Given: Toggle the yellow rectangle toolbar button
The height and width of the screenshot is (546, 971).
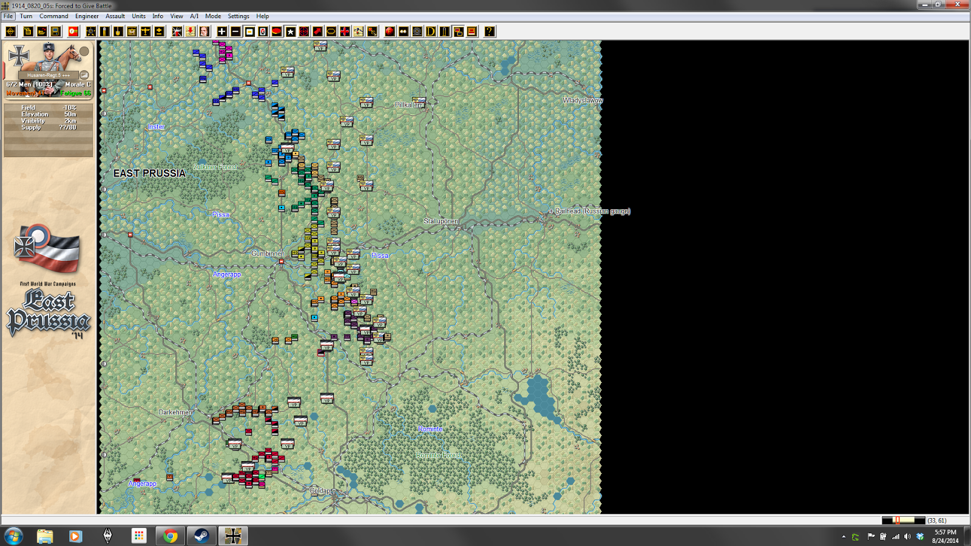Looking at the screenshot, I should click(249, 32).
